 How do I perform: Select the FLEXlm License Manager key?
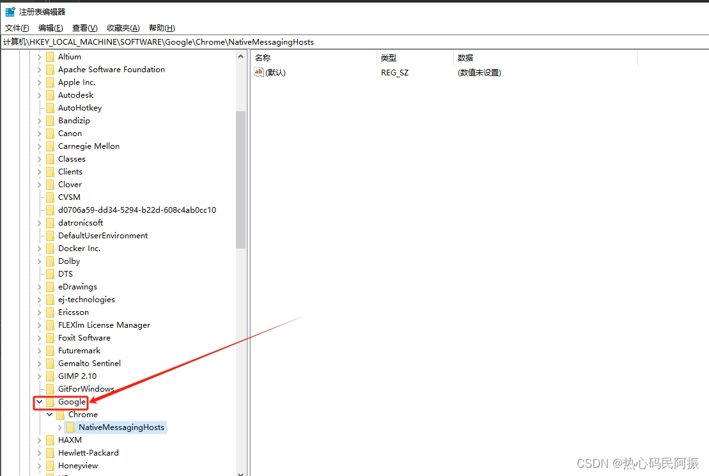click(104, 325)
